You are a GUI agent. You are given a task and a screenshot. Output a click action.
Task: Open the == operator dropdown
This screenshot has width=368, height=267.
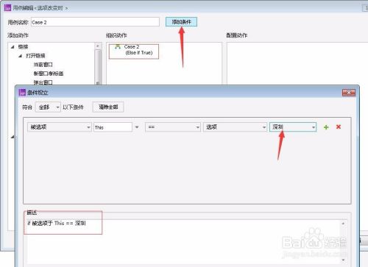(173, 127)
